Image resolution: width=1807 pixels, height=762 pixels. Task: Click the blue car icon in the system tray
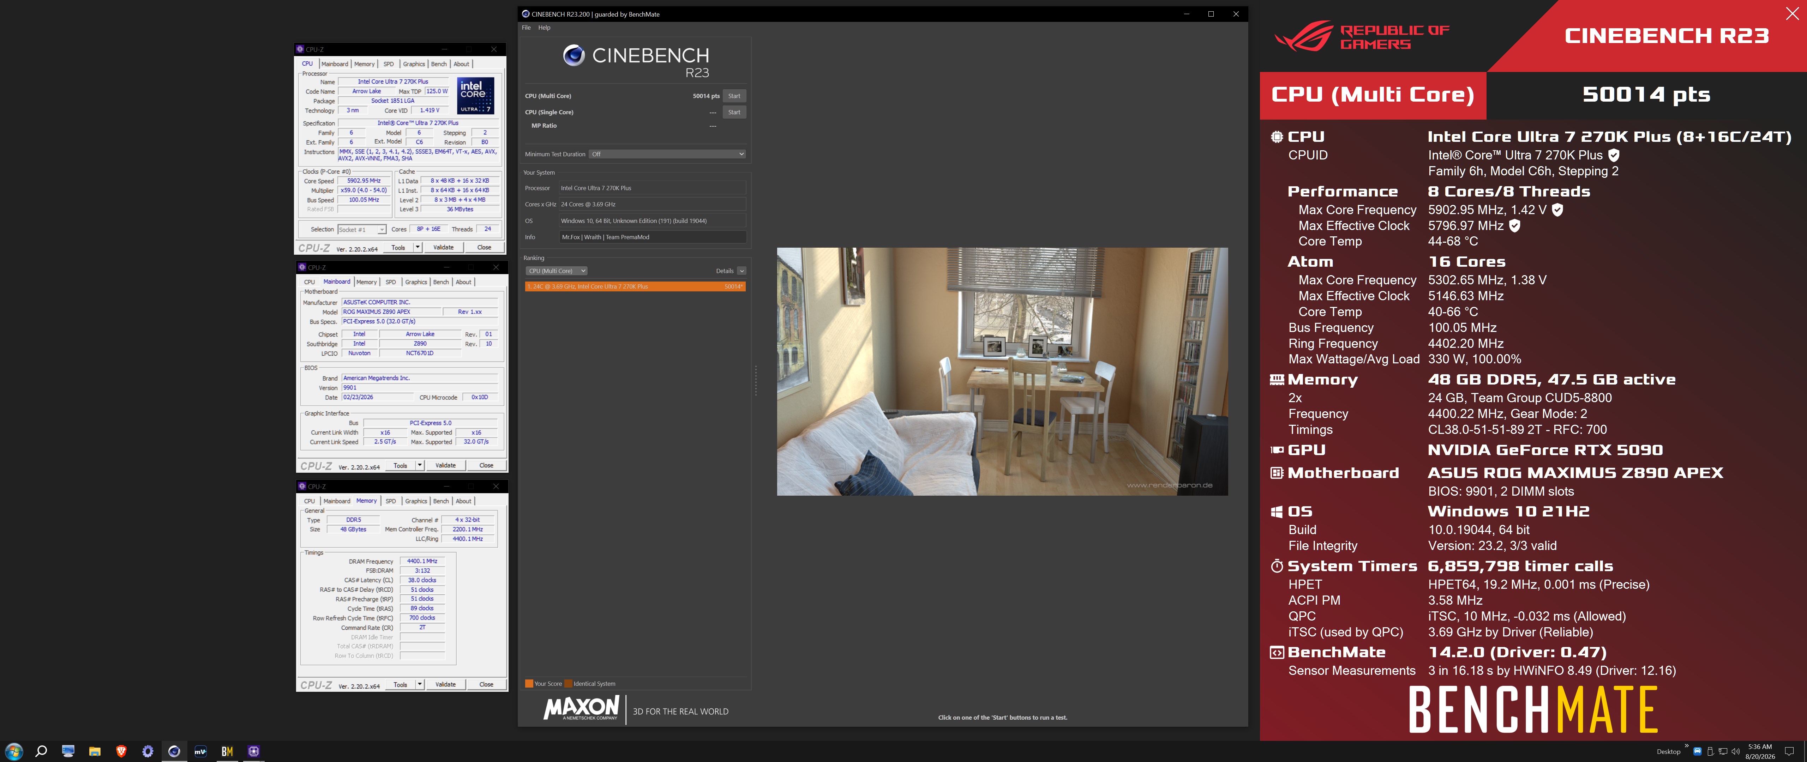click(1698, 751)
